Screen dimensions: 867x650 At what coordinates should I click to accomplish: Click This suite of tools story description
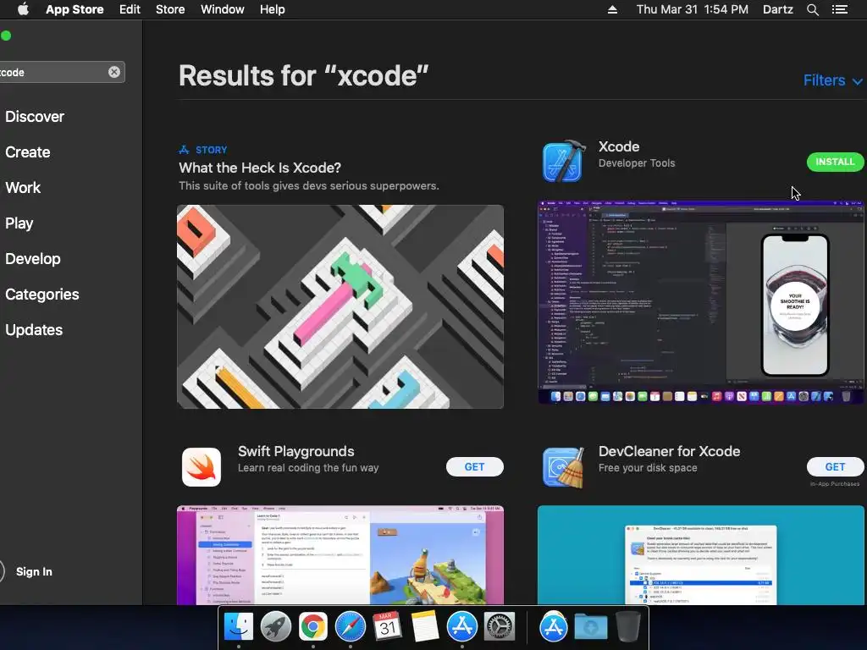308,185
